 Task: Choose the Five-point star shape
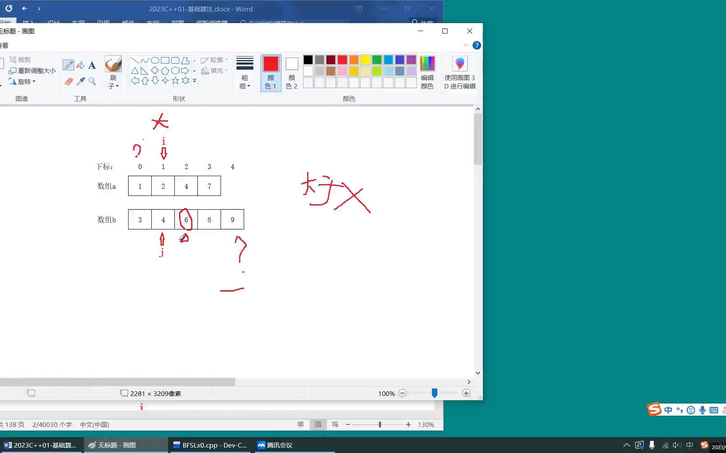click(175, 81)
